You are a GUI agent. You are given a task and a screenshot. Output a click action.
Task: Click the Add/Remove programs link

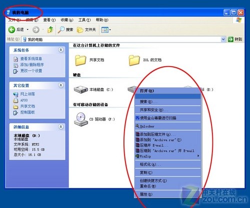[32, 65]
